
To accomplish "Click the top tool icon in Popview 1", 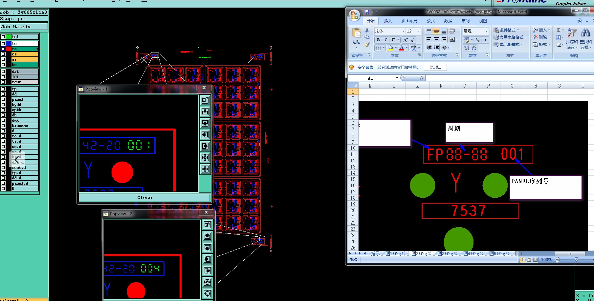I will pos(205,100).
